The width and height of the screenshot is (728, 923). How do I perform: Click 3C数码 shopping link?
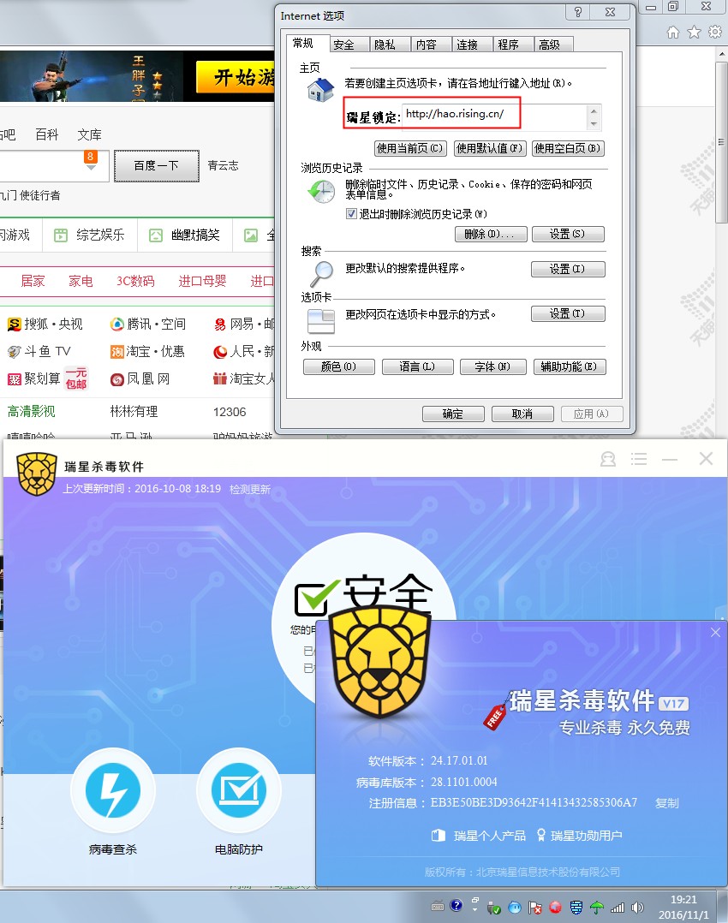point(135,282)
